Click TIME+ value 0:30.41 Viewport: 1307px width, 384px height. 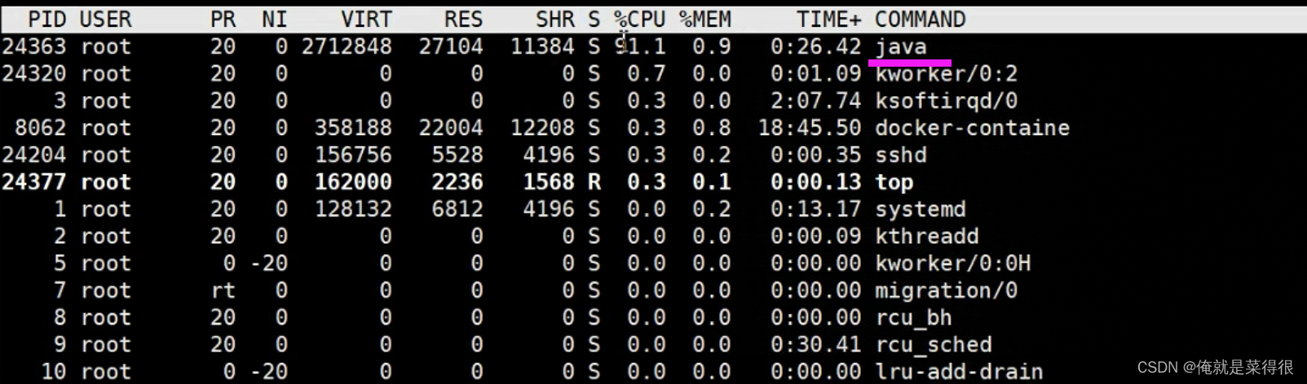[x=815, y=344]
